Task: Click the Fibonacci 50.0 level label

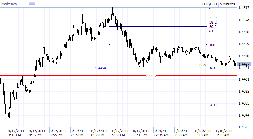Action: pyautogui.click(x=213, y=27)
